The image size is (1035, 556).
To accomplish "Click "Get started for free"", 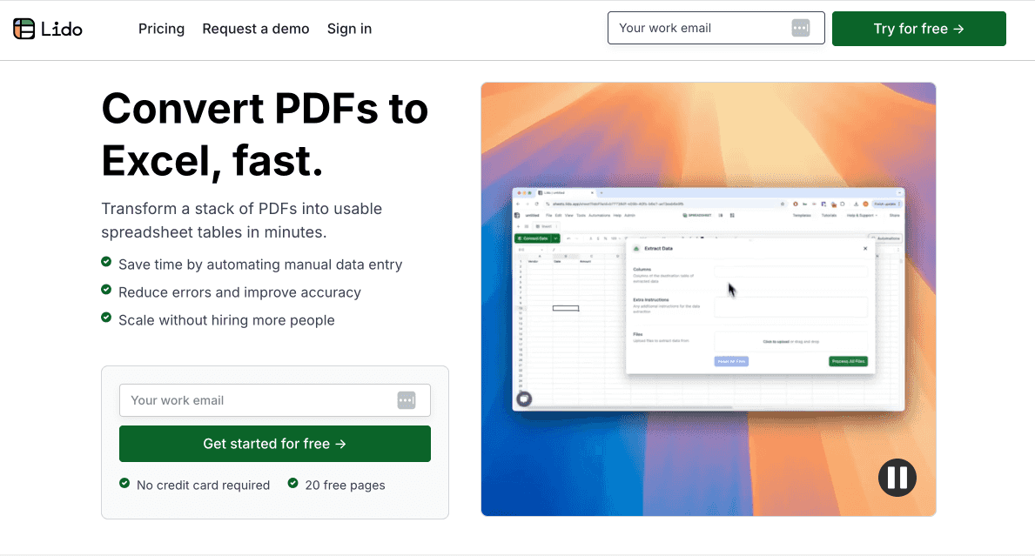I will [274, 444].
